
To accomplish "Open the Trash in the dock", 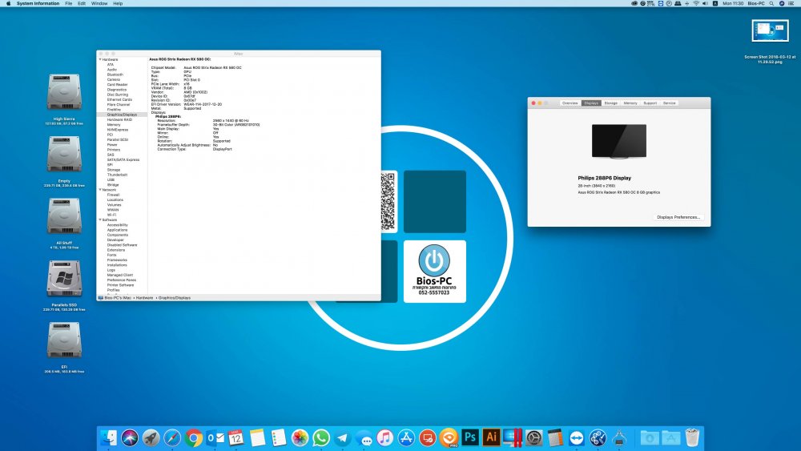I will pyautogui.click(x=692, y=437).
